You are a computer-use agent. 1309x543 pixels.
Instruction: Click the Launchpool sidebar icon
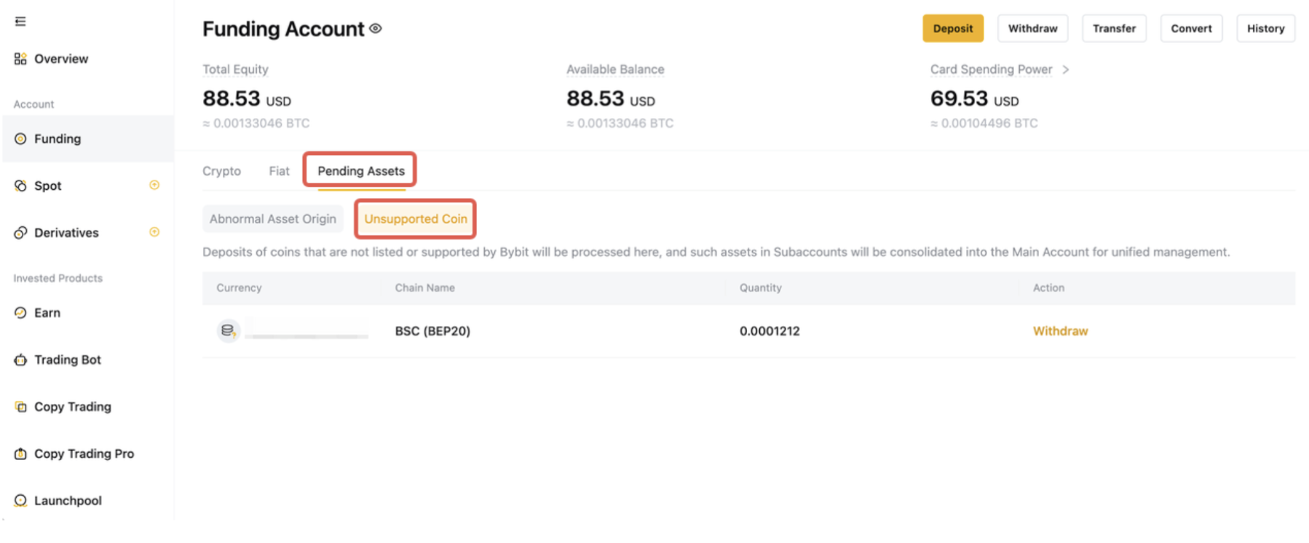point(20,501)
